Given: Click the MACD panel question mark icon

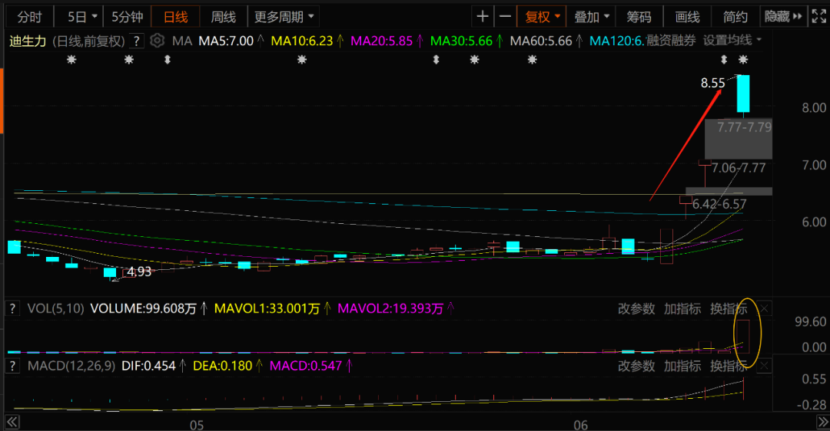Looking at the screenshot, I should click(x=13, y=366).
